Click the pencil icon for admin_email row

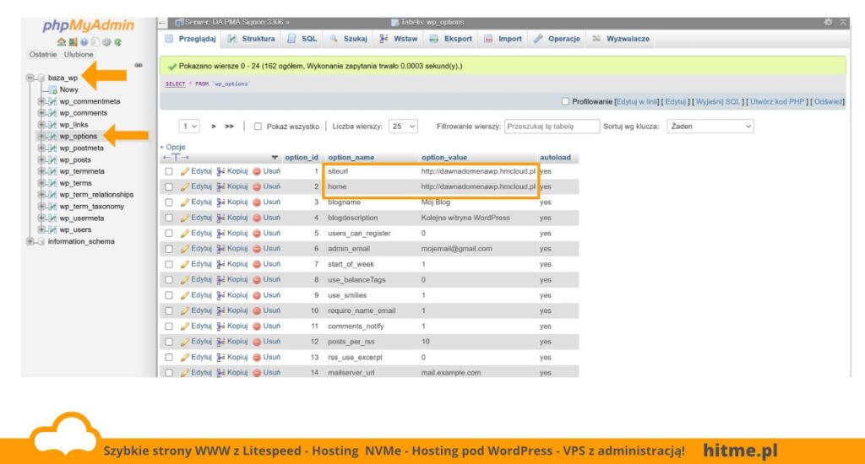click(x=185, y=249)
